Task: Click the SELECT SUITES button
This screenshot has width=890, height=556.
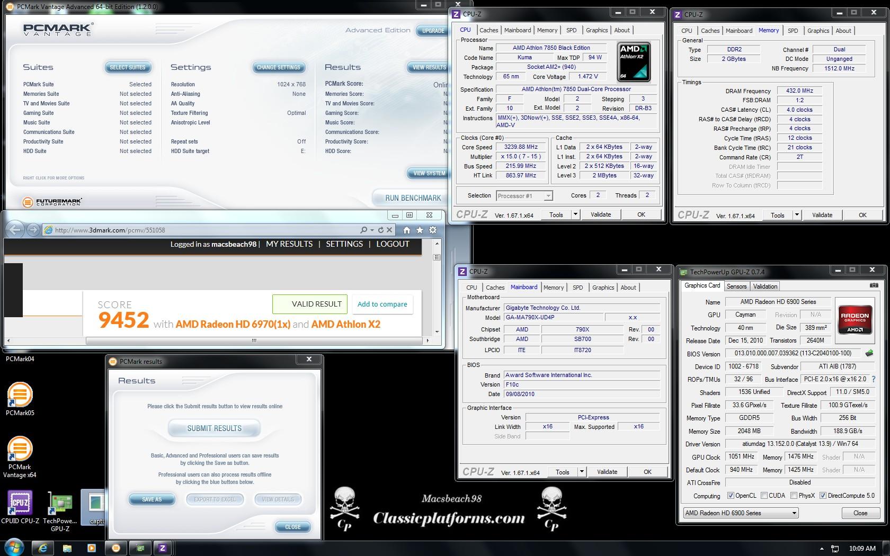Action: 128,67
